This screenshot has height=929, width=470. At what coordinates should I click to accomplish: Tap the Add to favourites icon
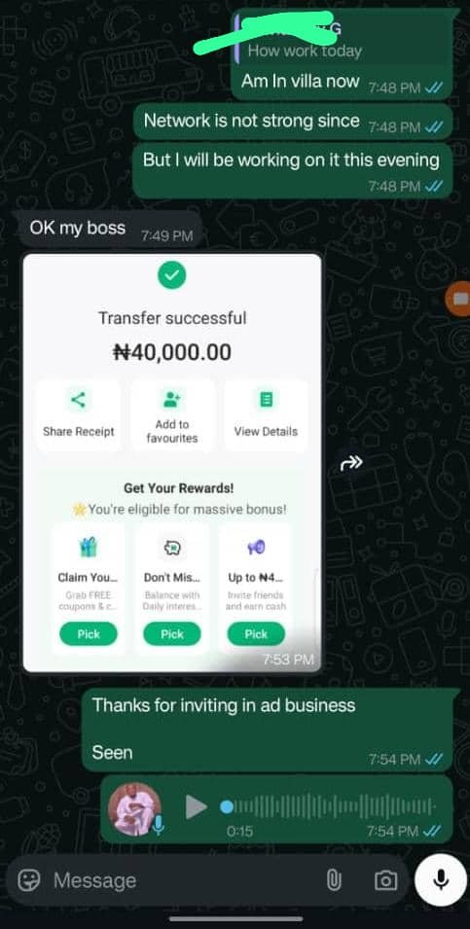[172, 400]
